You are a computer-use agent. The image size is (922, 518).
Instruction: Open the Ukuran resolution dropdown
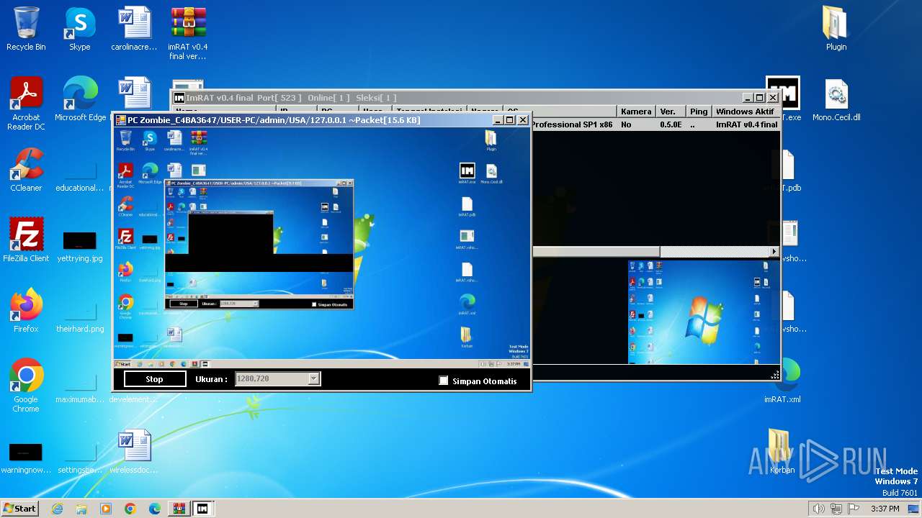click(313, 379)
